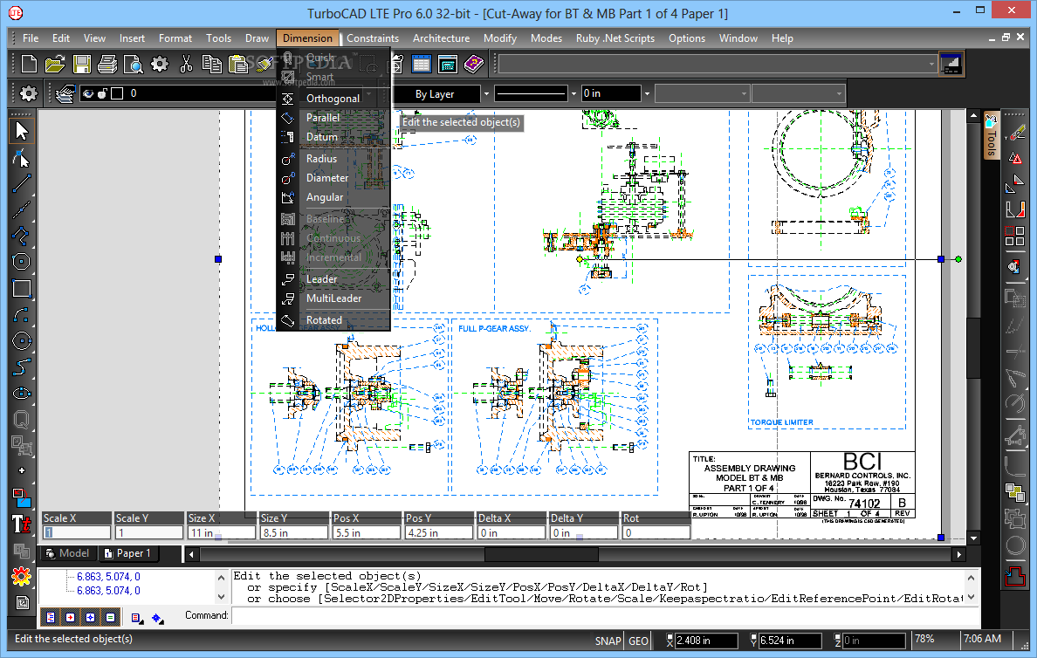This screenshot has width=1037, height=658.
Task: Toggle SNAP mode in status bar
Action: click(608, 641)
